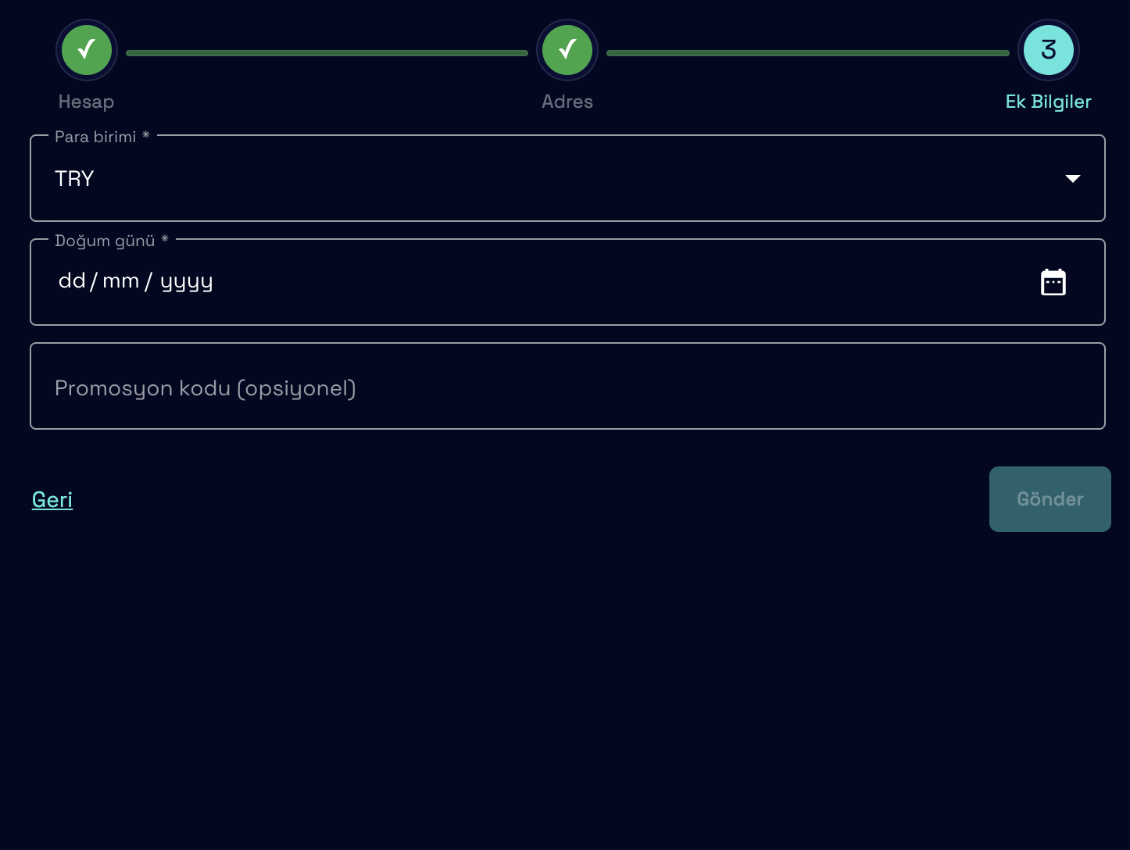Click the Doğum günü field label

click(105, 241)
